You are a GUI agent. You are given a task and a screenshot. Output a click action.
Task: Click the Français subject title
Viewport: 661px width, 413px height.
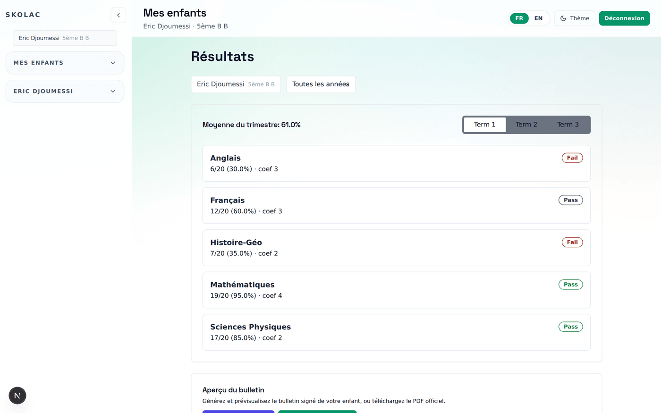[228, 201]
